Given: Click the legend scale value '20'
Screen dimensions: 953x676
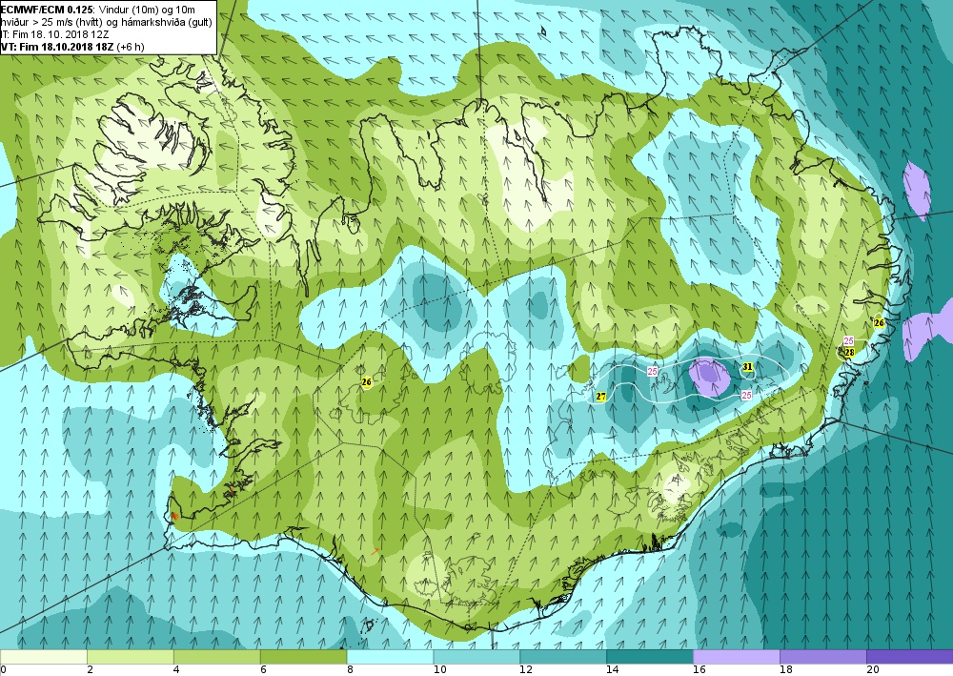Looking at the screenshot, I should 873,670.
